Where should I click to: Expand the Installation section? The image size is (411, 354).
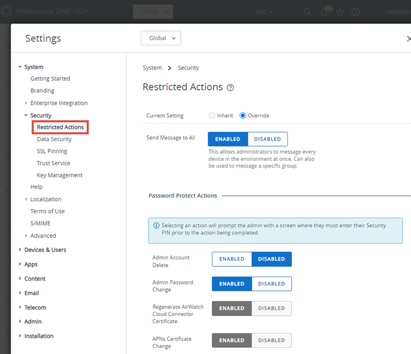click(20, 336)
